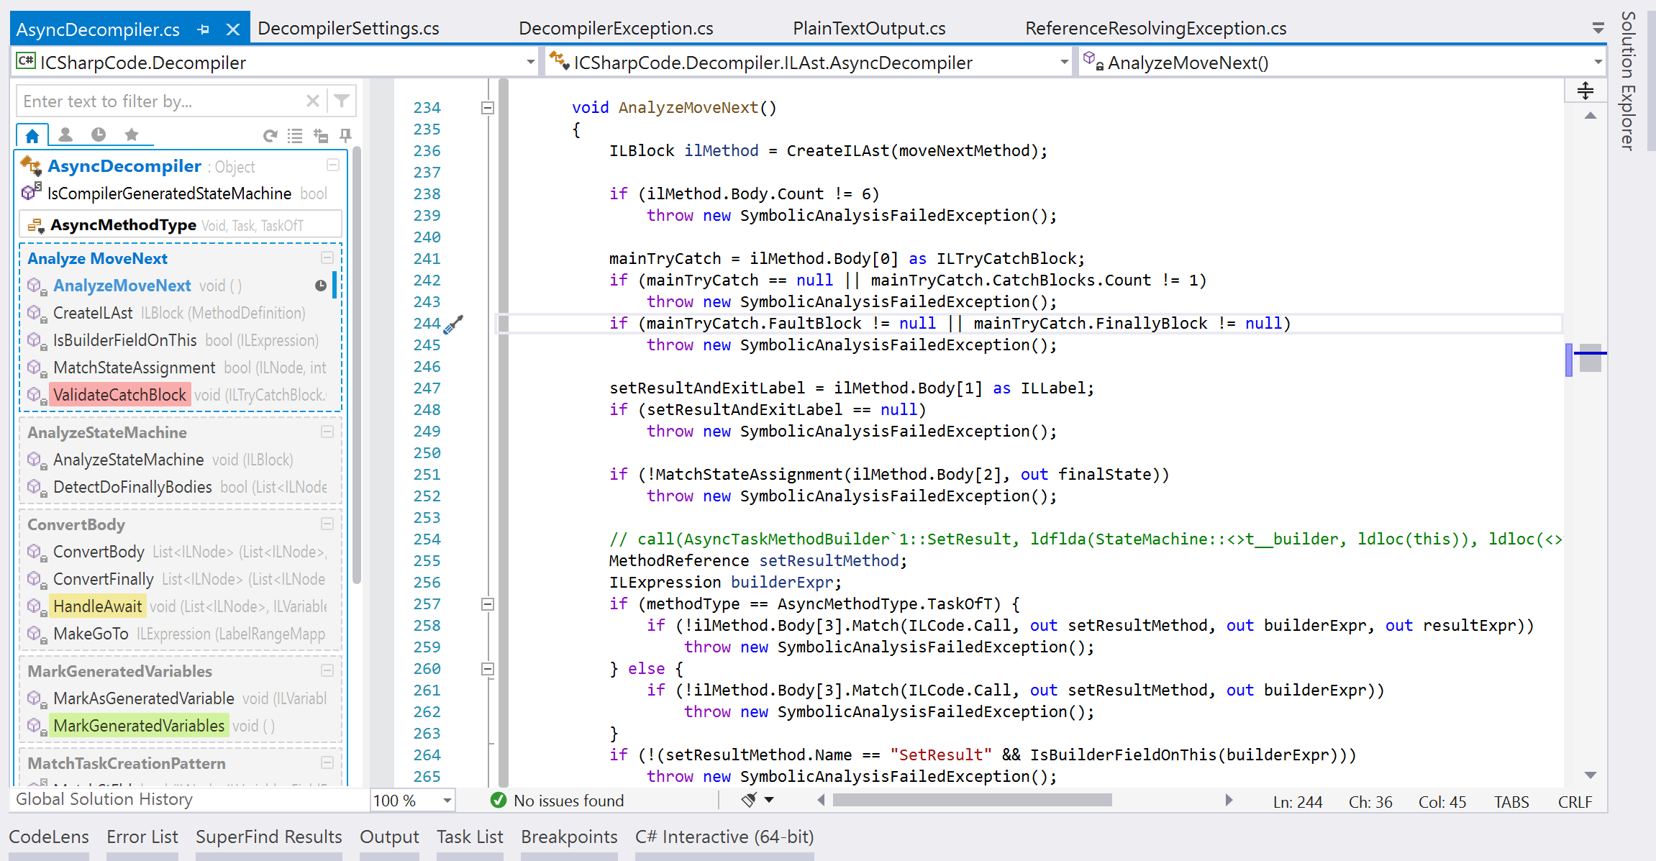Screen dimensions: 1656x861
Task: Click the collapse-all tree icon in the panel toolbar
Action: [321, 135]
